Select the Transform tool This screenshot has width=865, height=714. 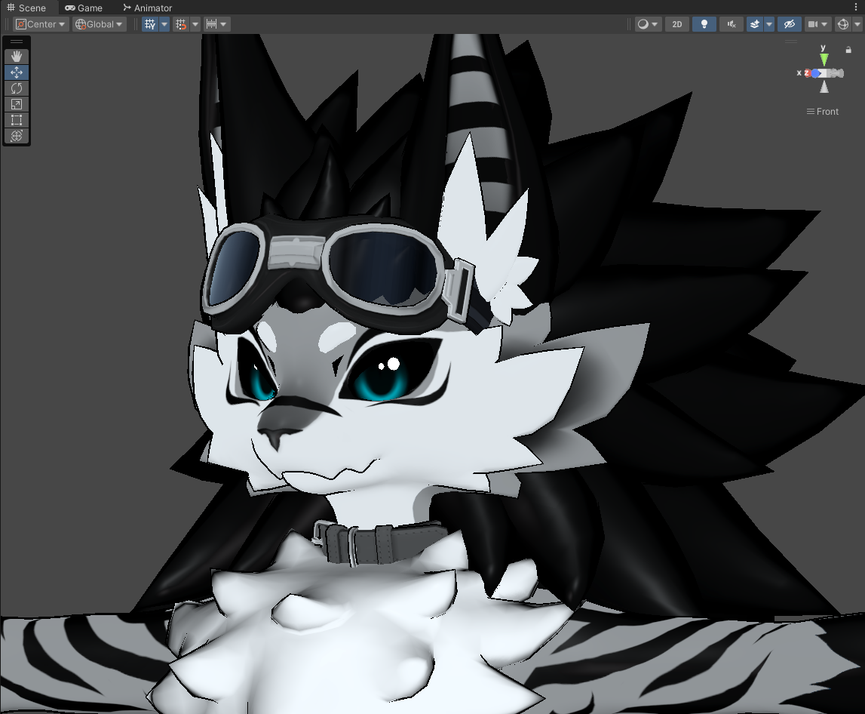click(x=17, y=136)
